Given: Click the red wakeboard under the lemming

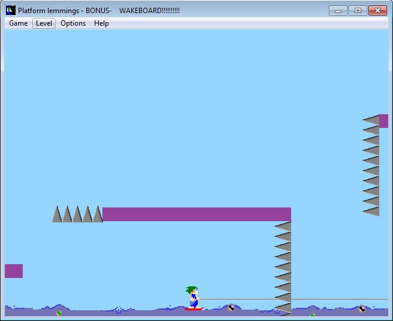Looking at the screenshot, I should tap(194, 308).
